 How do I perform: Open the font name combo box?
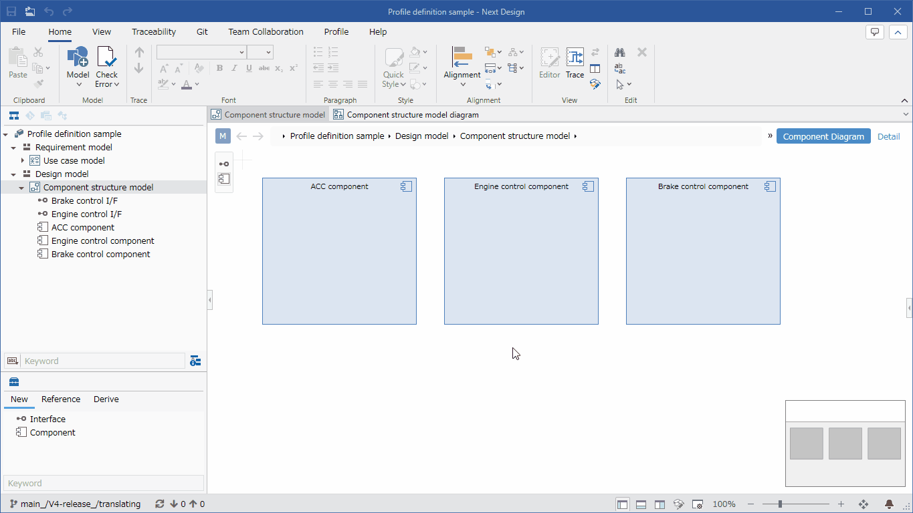tap(201, 52)
